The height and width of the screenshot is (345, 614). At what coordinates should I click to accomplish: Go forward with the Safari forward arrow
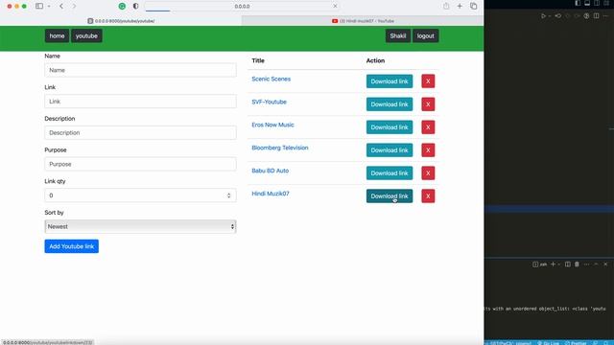click(74, 6)
